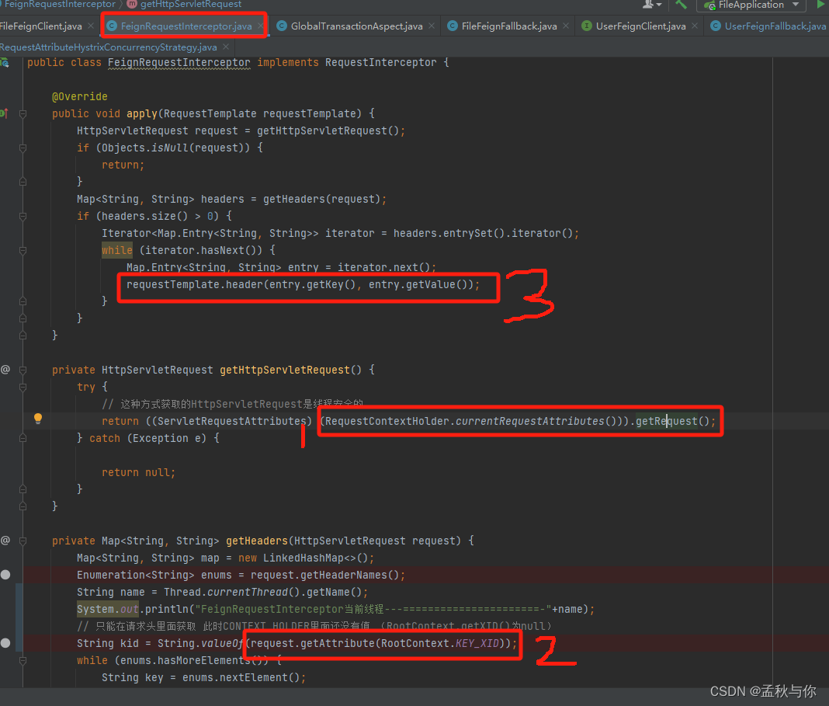Screen dimensions: 829x706
Task: Click the implements-method gutter icon beside apply
Action: (4, 113)
